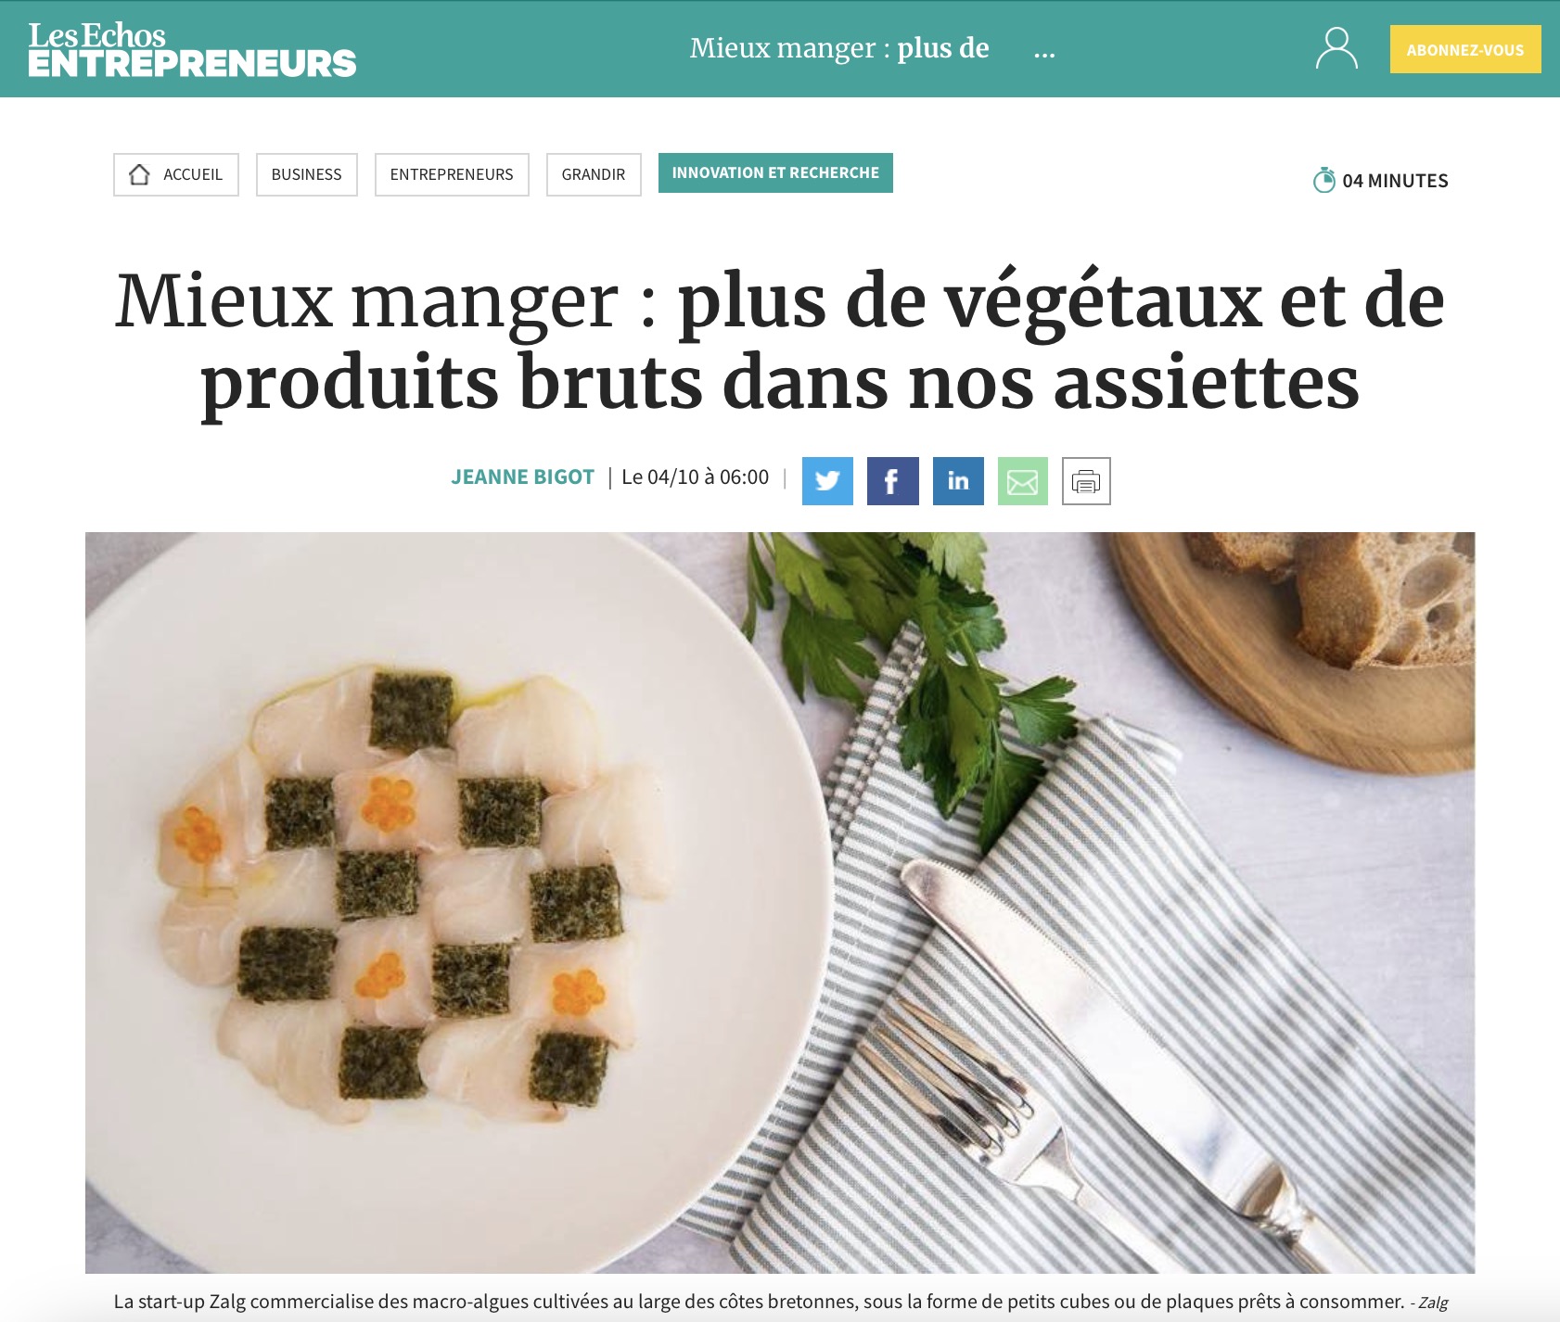1560x1322 pixels.
Task: Share article on Facebook
Action: (x=892, y=481)
